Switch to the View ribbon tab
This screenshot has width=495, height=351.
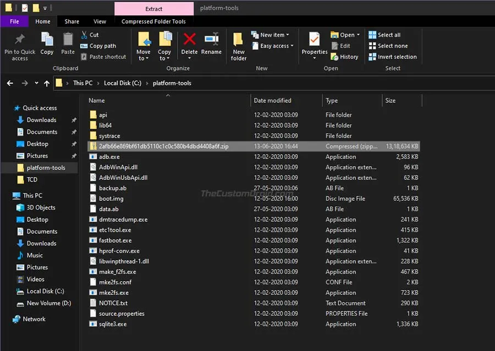point(99,21)
